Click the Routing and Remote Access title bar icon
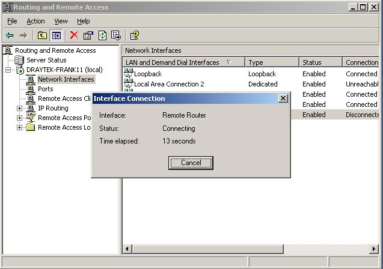Screen dimensions: 383x269 point(8,7)
